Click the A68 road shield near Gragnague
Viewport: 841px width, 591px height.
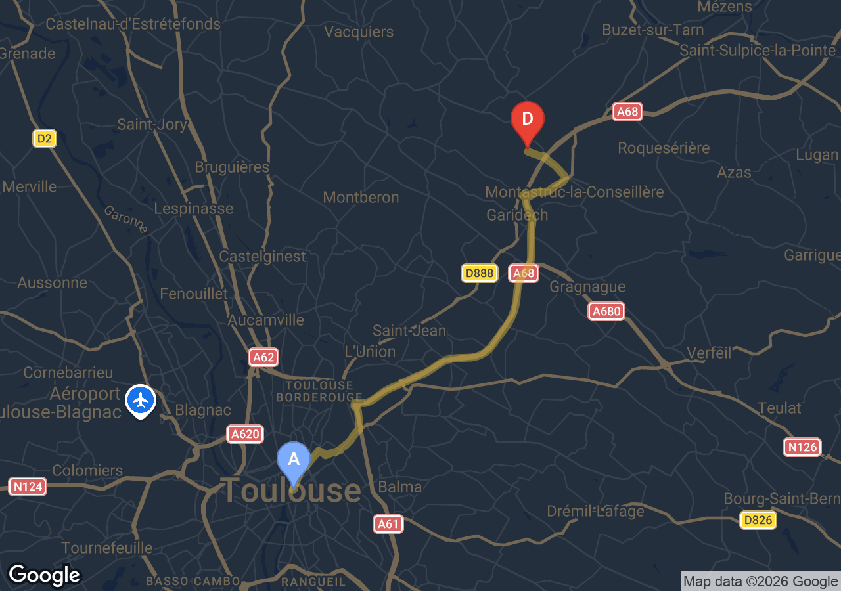coord(524,273)
